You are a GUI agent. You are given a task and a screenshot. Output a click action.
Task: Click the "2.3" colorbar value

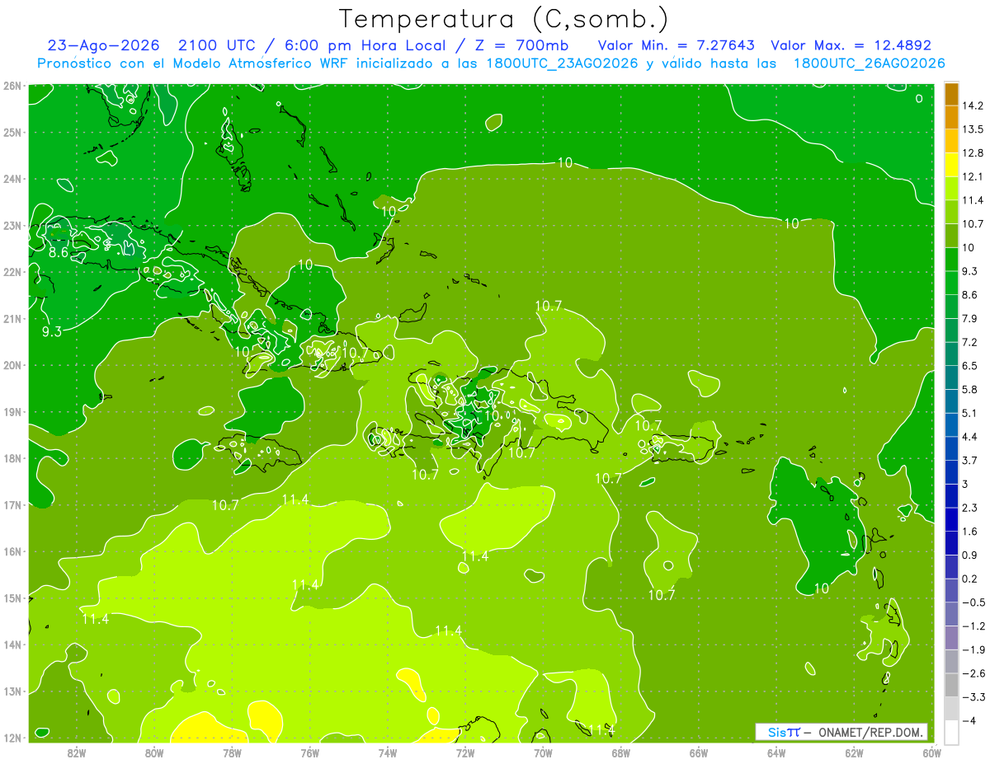coord(969,508)
